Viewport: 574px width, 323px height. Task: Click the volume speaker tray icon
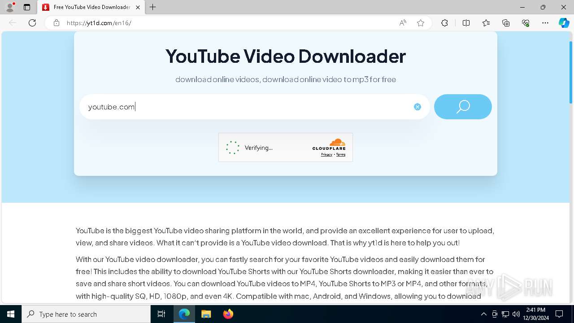pyautogui.click(x=516, y=314)
